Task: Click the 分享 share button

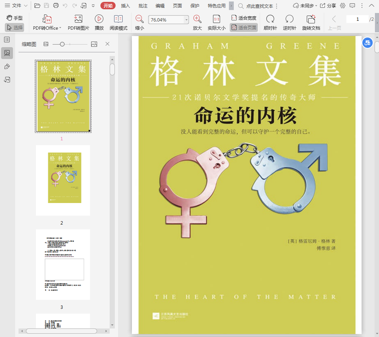Action: coord(328,6)
